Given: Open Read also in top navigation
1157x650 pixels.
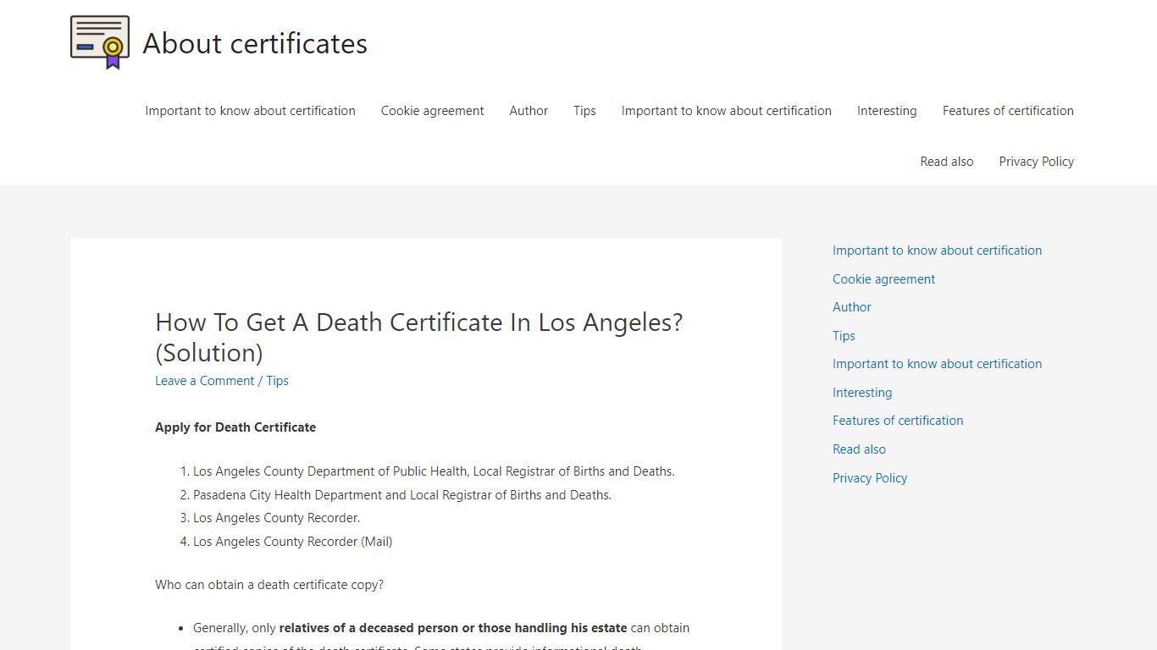Looking at the screenshot, I should click(947, 162).
